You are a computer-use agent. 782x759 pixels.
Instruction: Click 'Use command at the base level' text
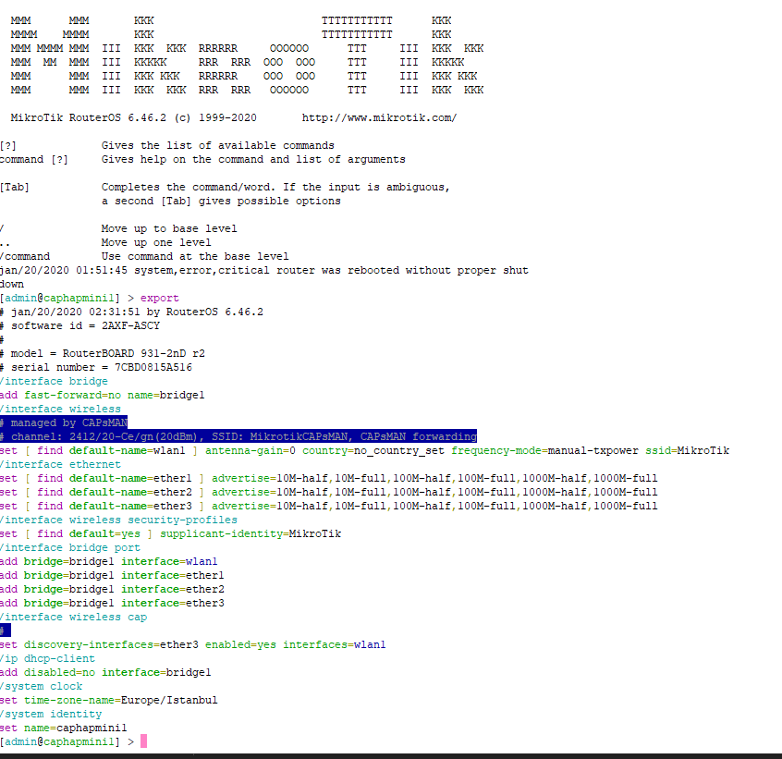195,256
